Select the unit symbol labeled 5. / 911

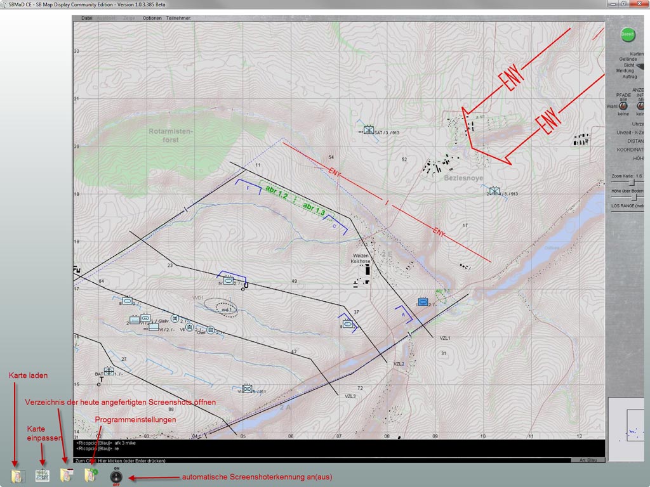[247, 389]
